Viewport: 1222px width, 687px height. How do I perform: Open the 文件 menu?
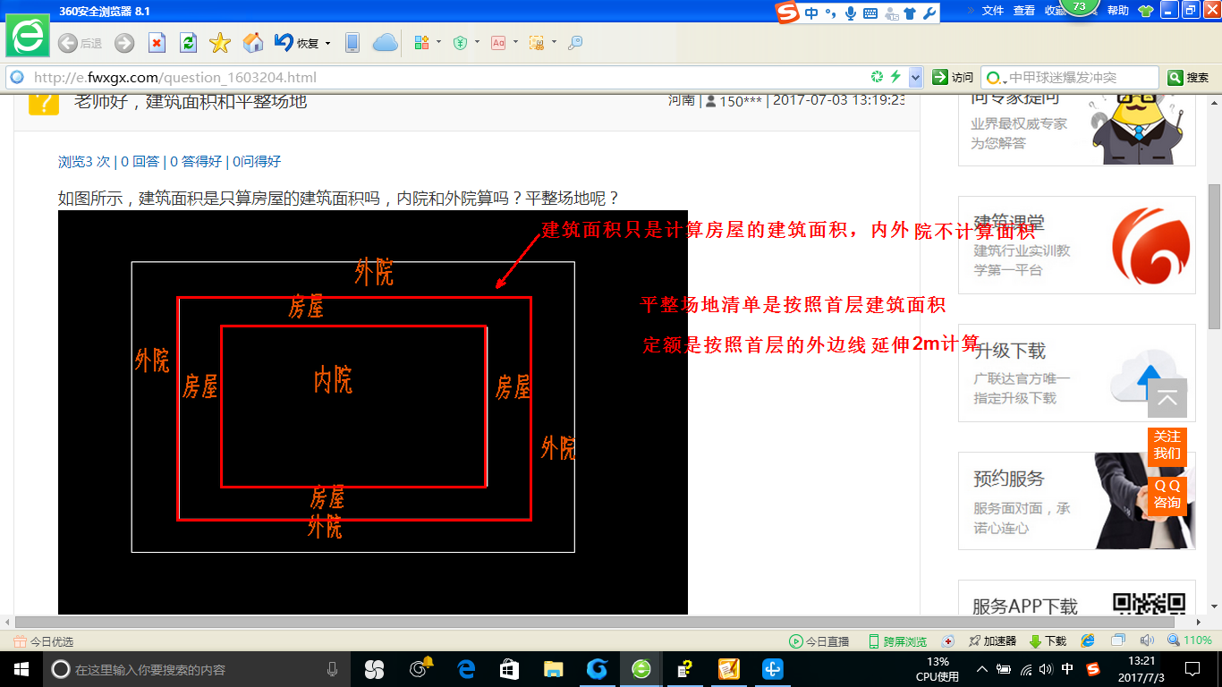pyautogui.click(x=992, y=11)
